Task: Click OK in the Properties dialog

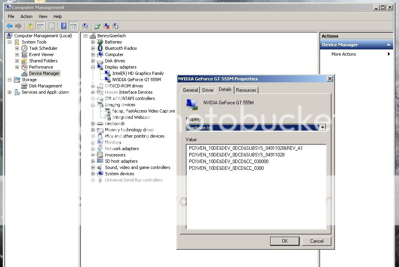Action: (285, 241)
